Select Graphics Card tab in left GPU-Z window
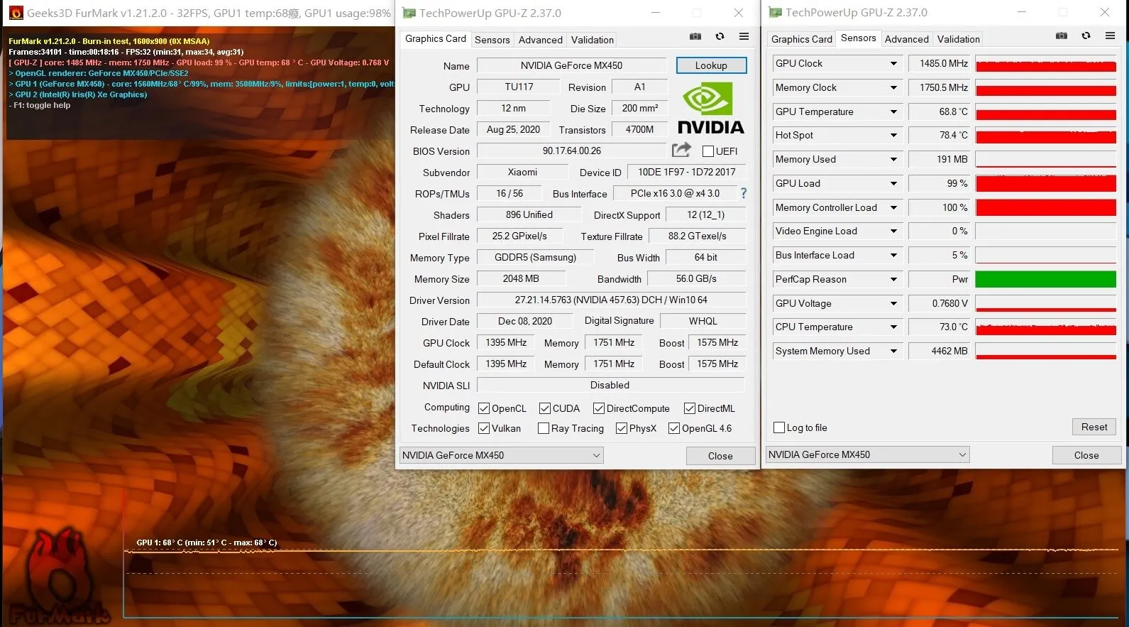 [x=436, y=39]
